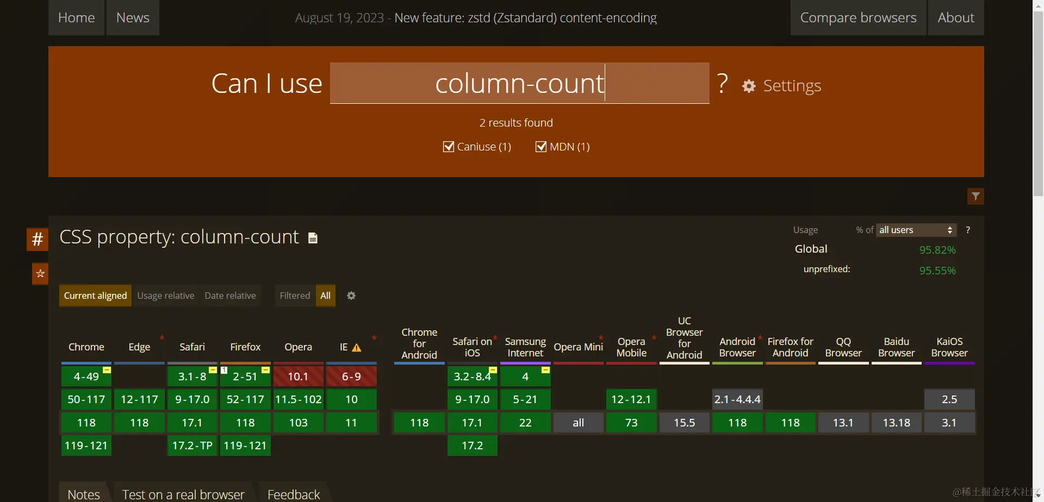Open the 'all users' usage dropdown

tap(916, 230)
